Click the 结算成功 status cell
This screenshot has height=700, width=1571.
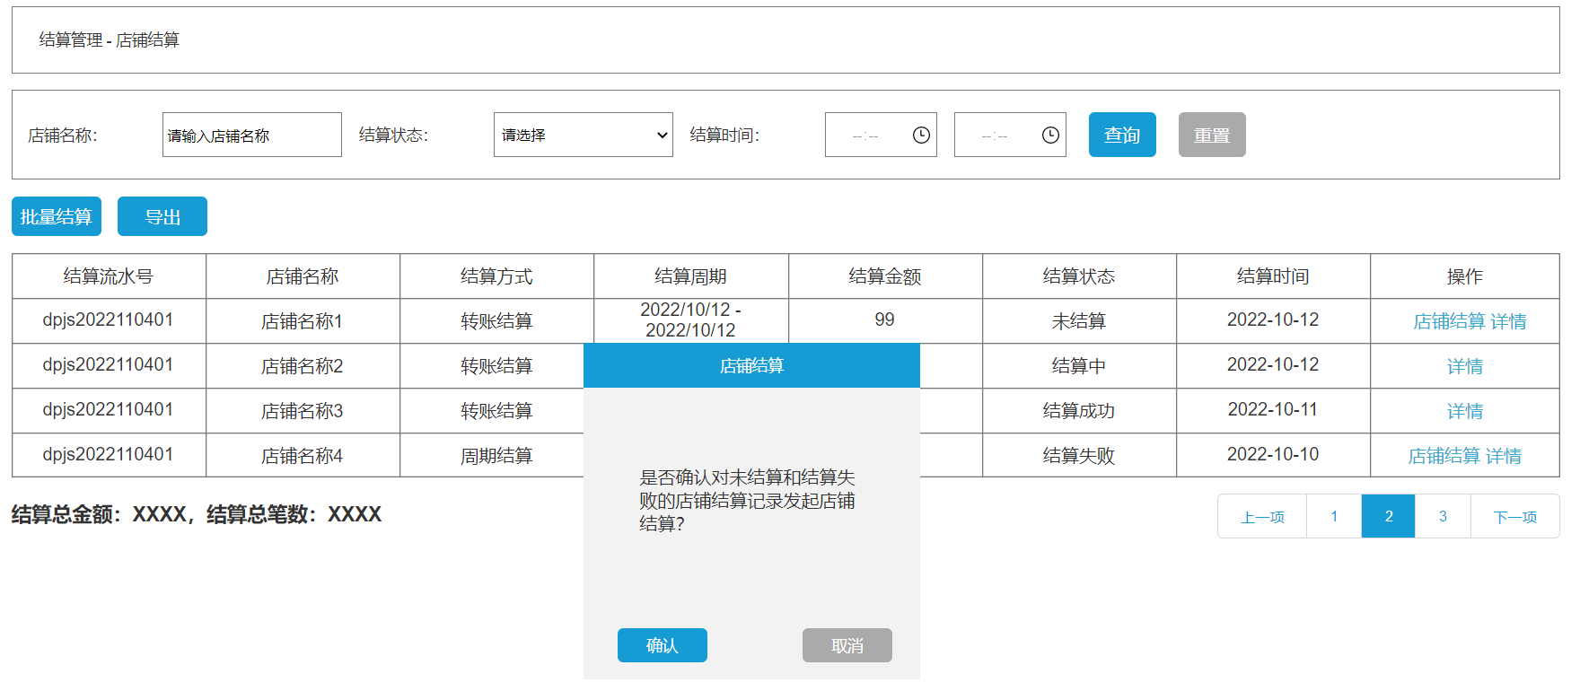(1079, 411)
